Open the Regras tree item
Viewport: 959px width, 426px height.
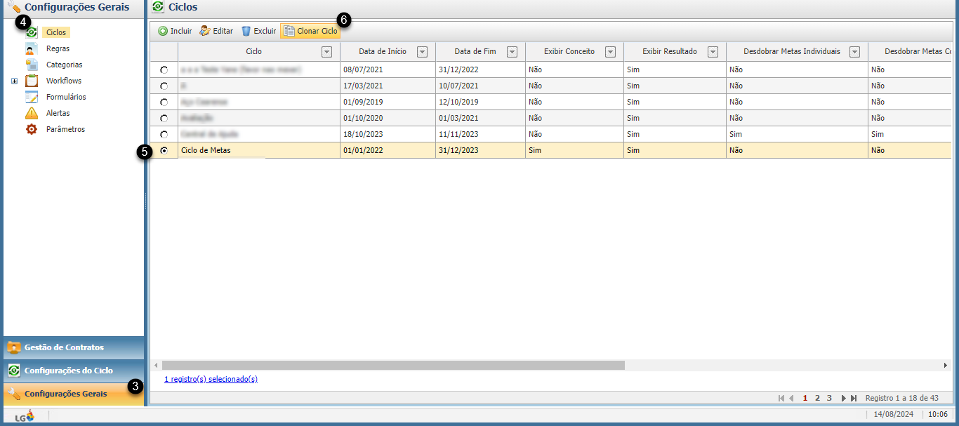(x=58, y=48)
